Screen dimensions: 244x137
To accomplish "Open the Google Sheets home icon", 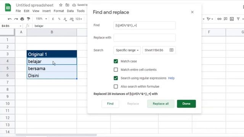I will click(8, 8).
